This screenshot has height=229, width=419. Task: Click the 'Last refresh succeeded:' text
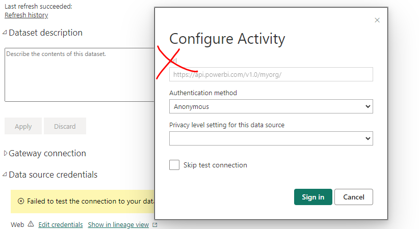[38, 7]
